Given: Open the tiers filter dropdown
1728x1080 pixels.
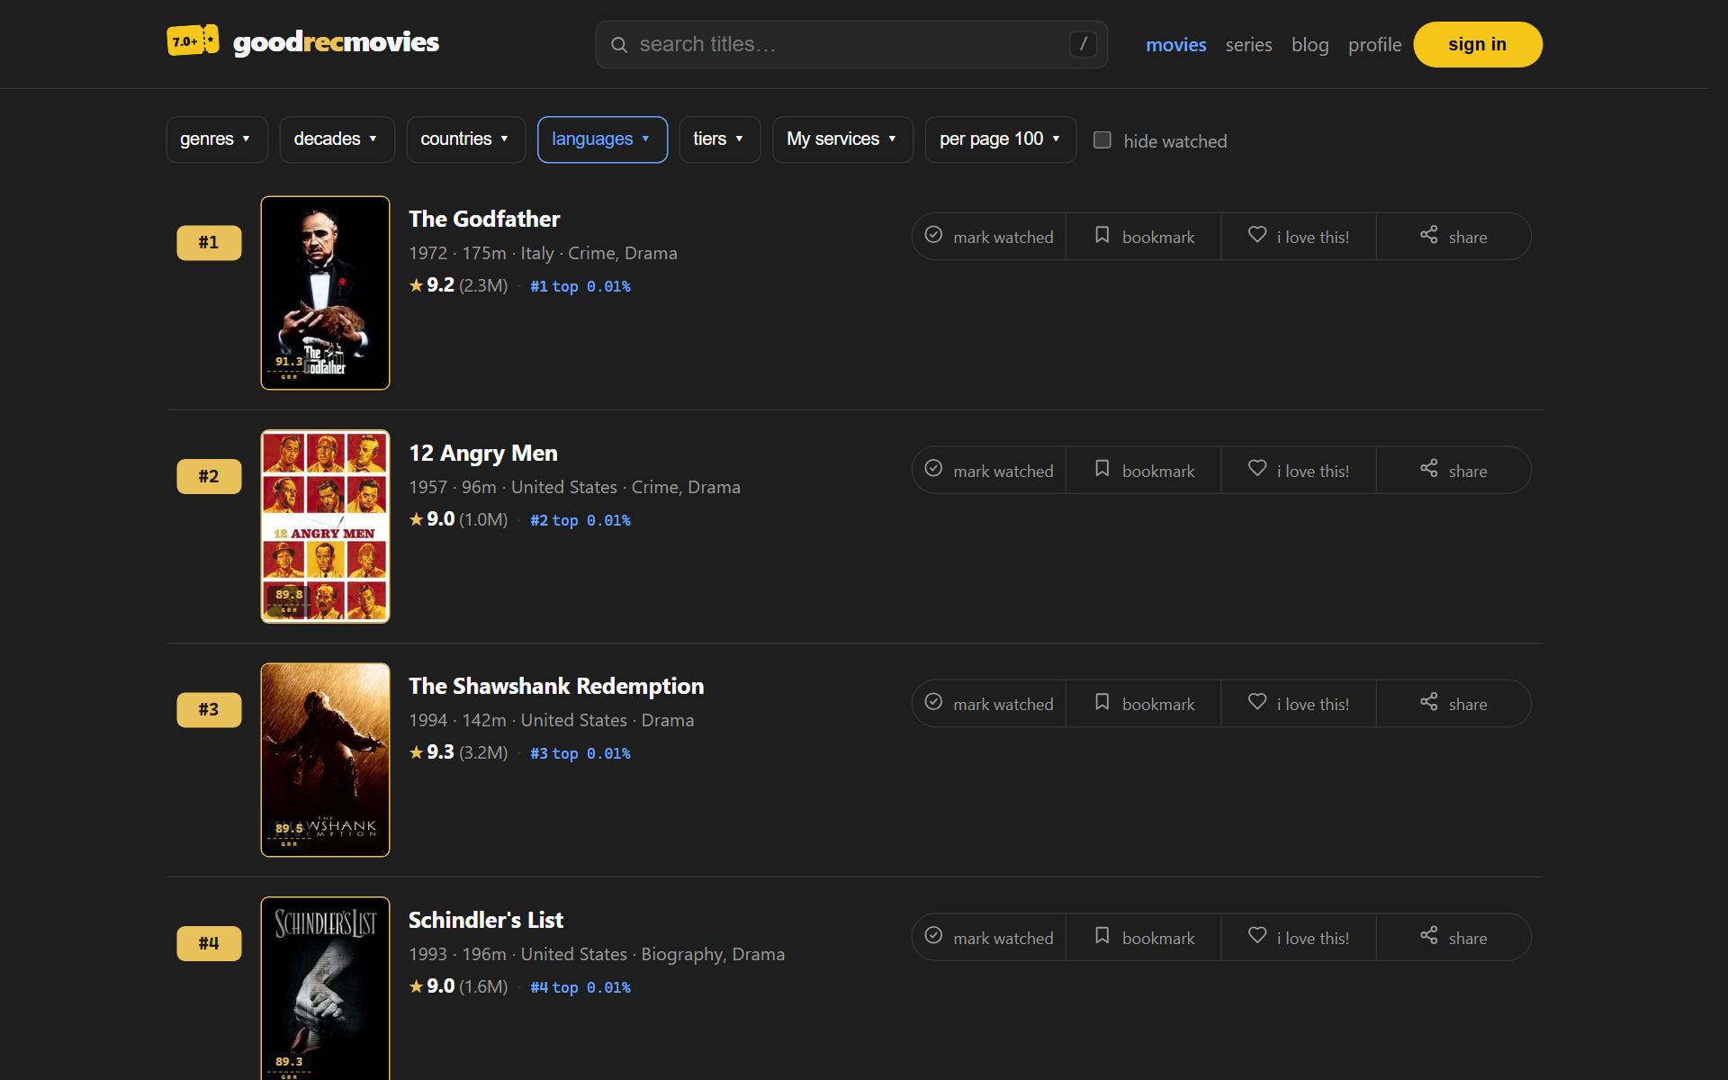Looking at the screenshot, I should click(719, 139).
